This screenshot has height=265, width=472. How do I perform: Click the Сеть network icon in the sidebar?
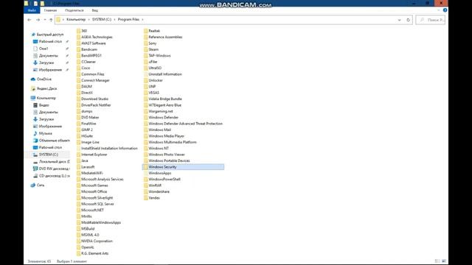[x=33, y=185]
